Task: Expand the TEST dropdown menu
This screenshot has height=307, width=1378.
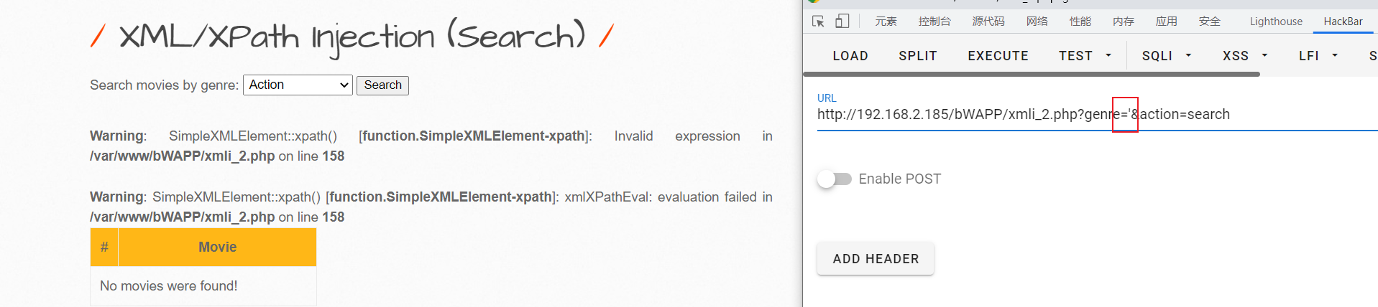Action: click(1085, 56)
